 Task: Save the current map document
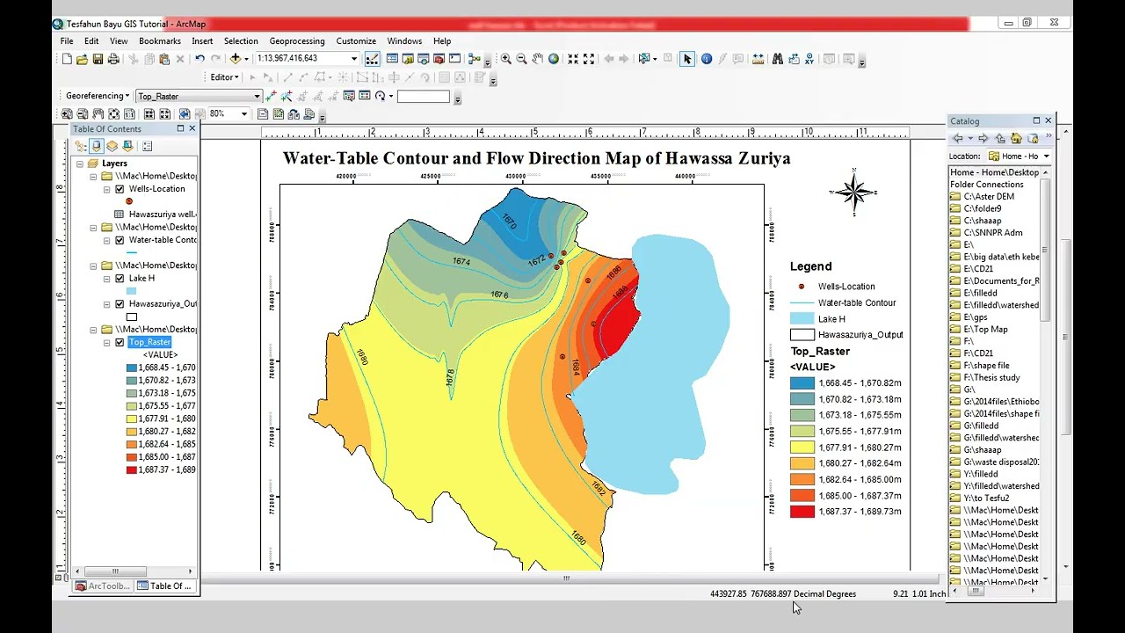(x=98, y=59)
